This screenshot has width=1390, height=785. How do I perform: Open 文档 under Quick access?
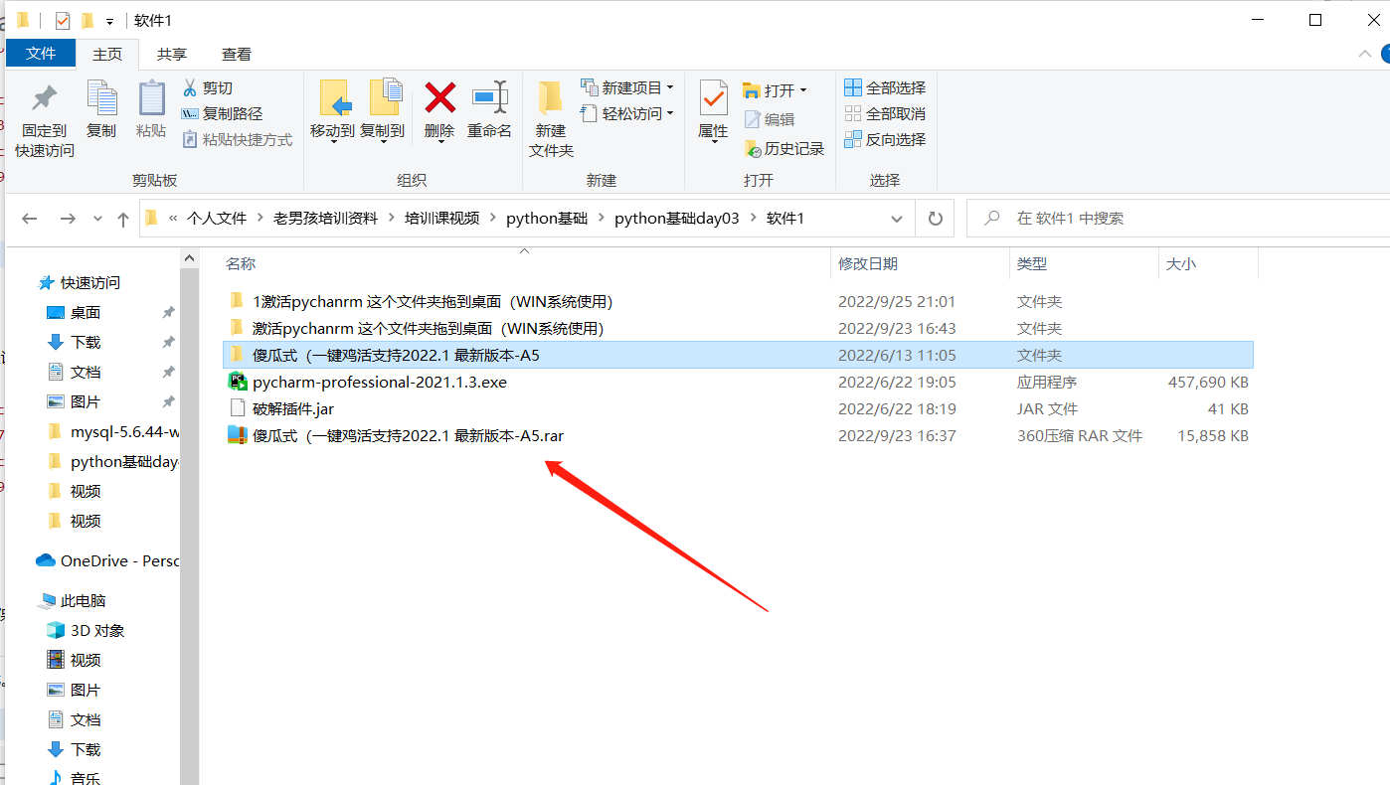pos(86,373)
